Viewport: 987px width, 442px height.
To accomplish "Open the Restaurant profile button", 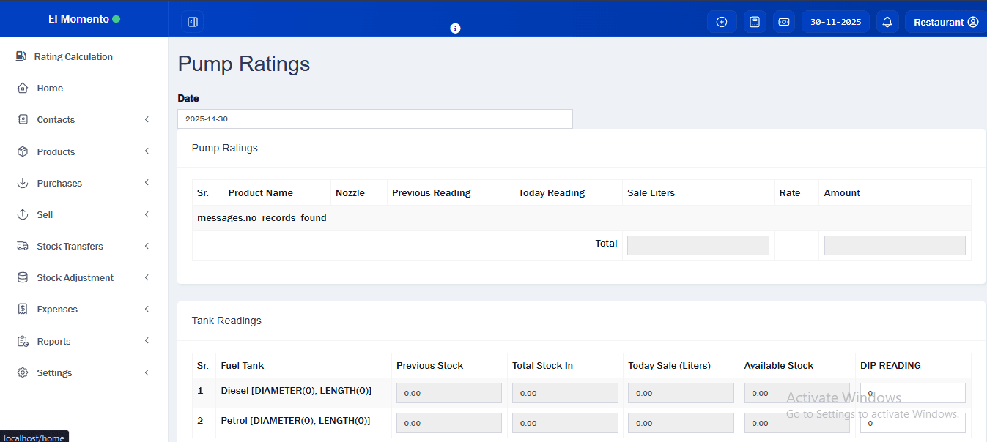I will tap(945, 21).
